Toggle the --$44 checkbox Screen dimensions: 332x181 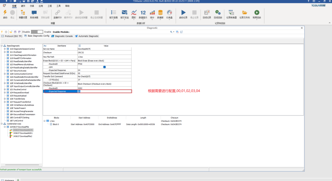(x=104, y=67)
